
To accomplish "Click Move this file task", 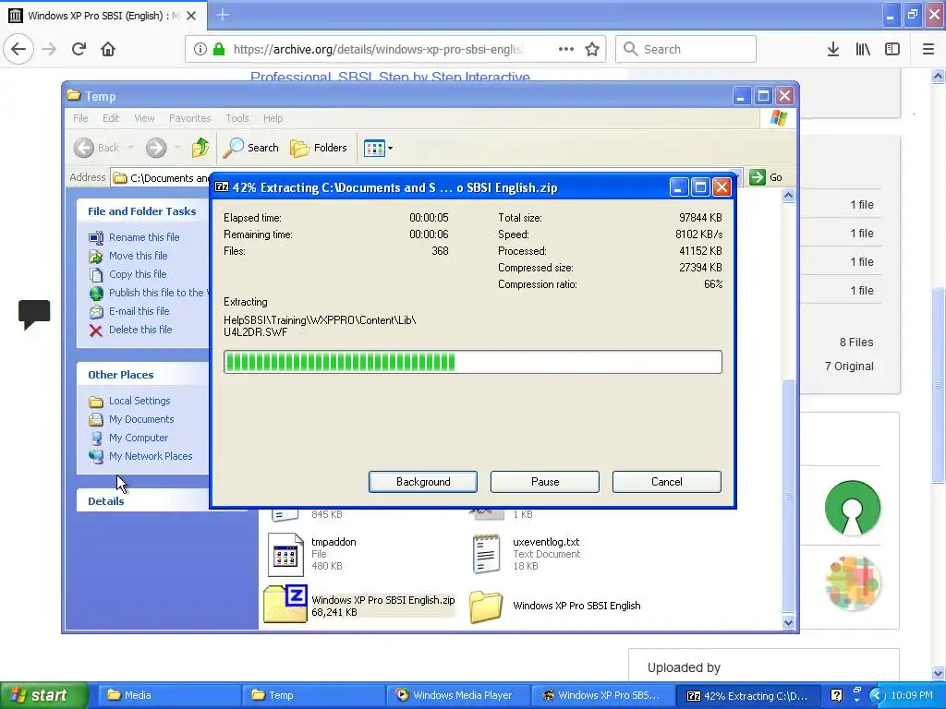I will [139, 256].
